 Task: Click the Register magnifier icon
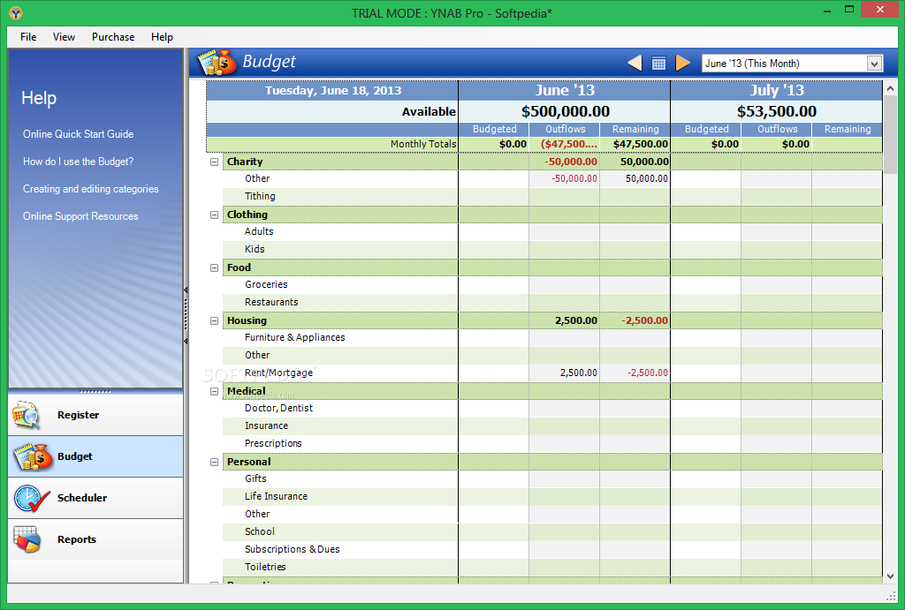[x=26, y=415]
